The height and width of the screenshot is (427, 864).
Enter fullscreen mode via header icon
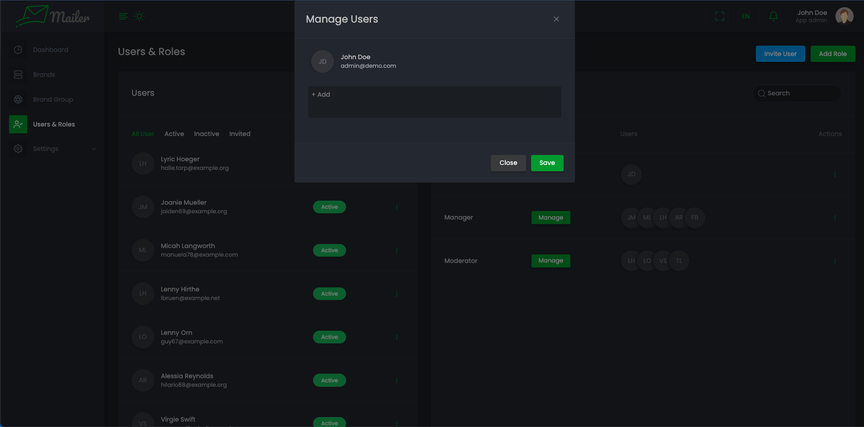(x=719, y=17)
